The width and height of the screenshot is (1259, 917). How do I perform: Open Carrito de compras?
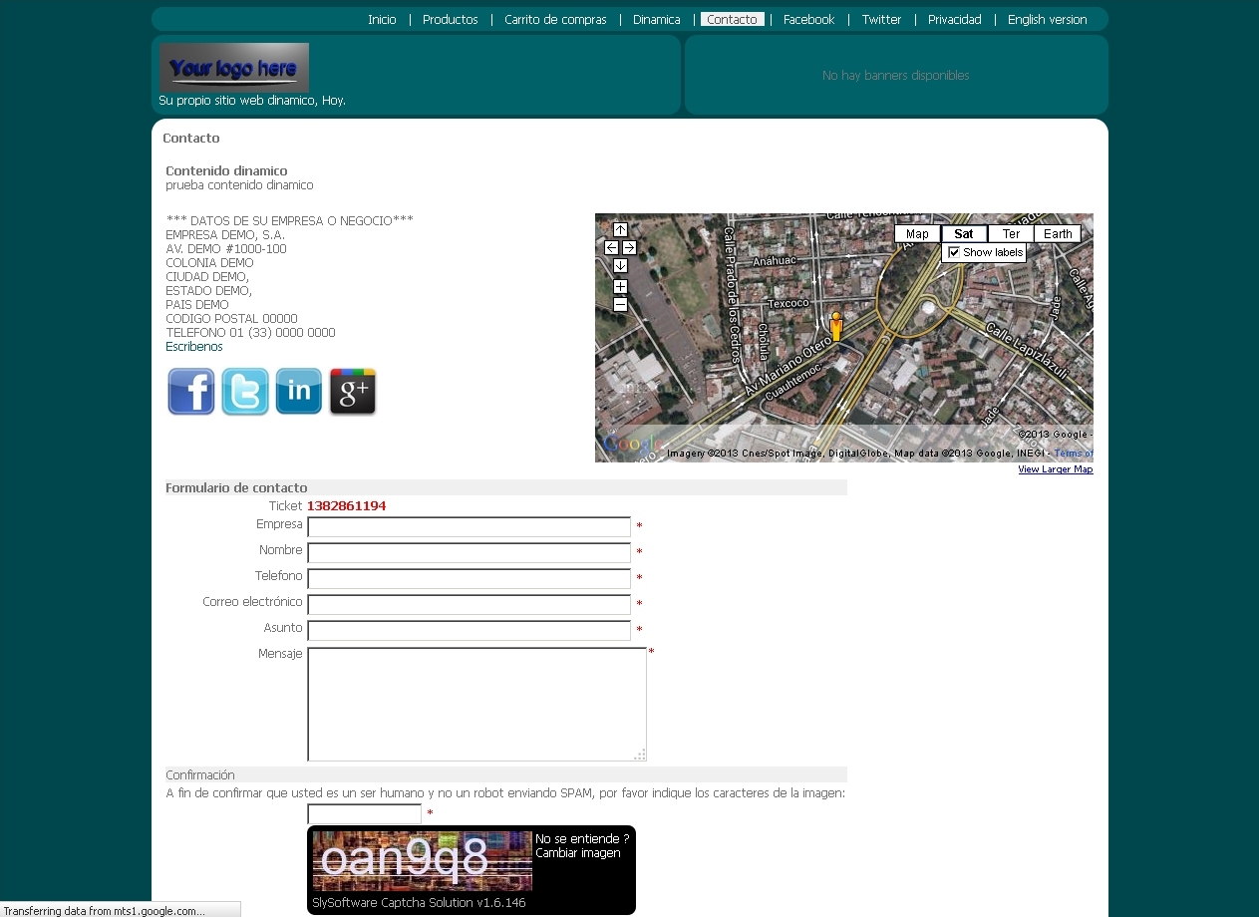(x=555, y=20)
